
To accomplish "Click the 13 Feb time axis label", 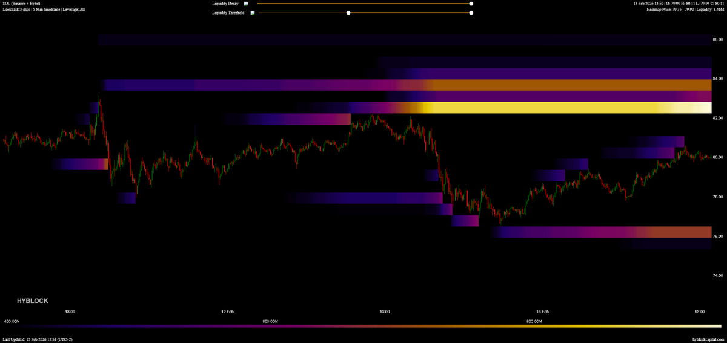I will [x=542, y=312].
